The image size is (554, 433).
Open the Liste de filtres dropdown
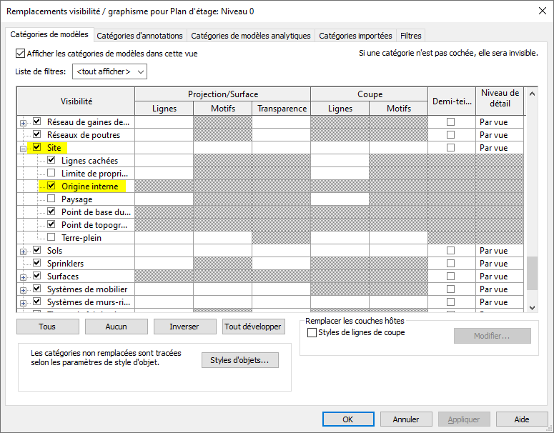(x=109, y=71)
